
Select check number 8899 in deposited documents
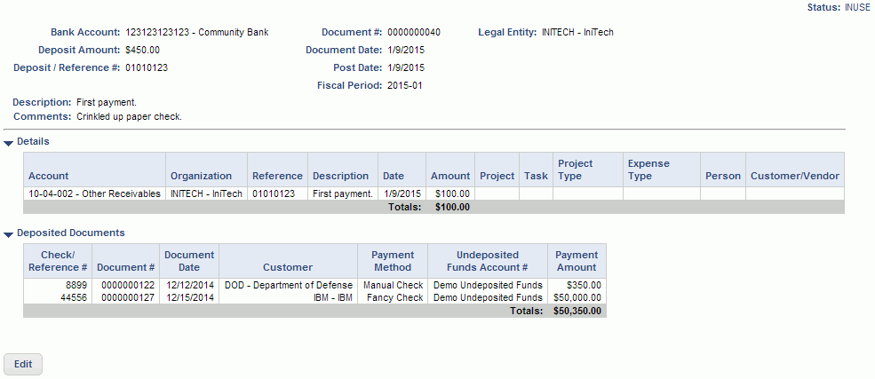[x=76, y=285]
